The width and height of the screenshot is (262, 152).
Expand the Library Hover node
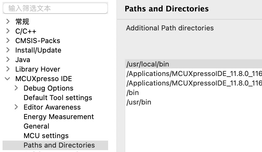point(8,69)
